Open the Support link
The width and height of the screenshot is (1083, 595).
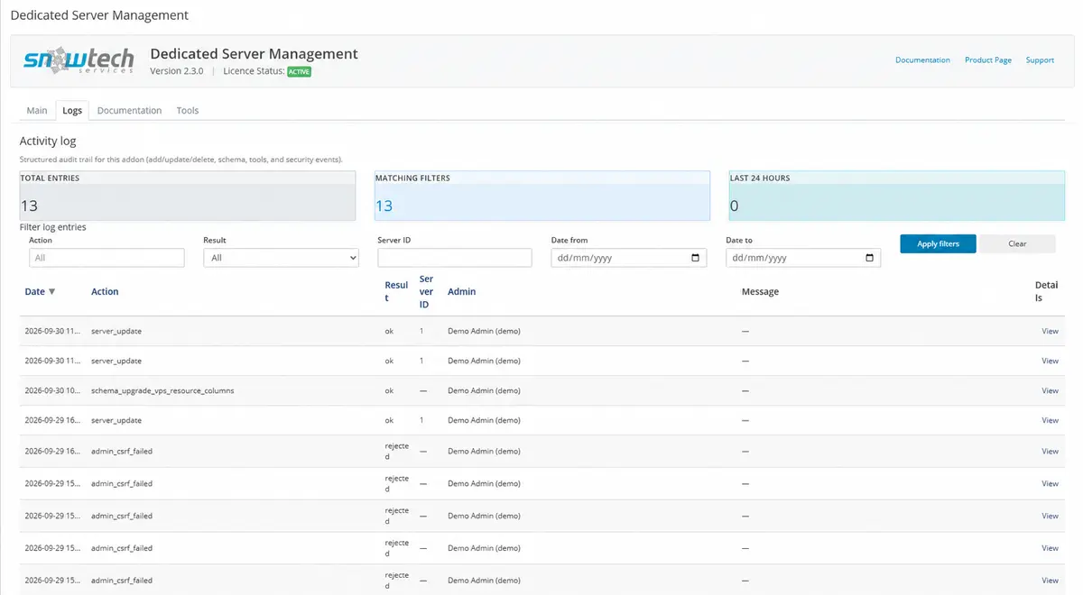pos(1040,60)
